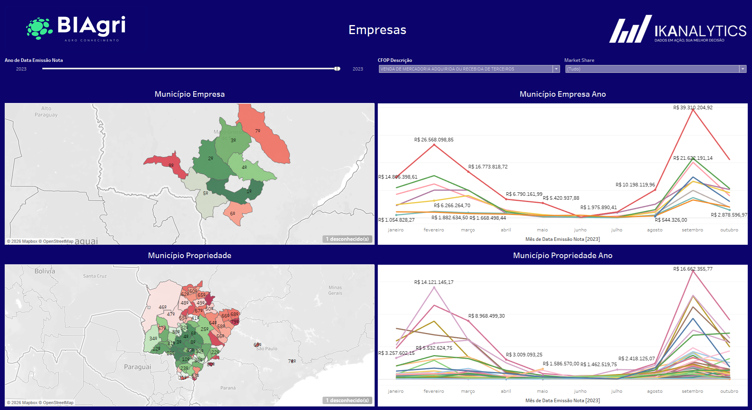
Task: Click the R$ 39.310.204,92 peak label
Action: (x=693, y=107)
